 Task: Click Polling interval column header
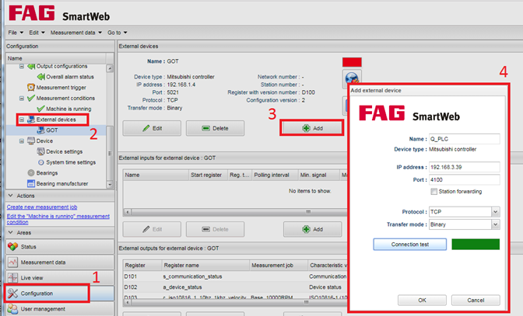(x=275, y=175)
